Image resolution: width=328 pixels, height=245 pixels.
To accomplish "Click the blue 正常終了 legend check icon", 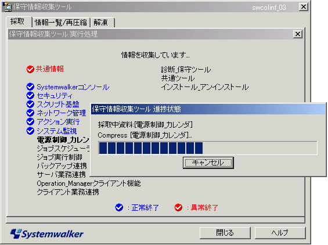I will (119, 207).
